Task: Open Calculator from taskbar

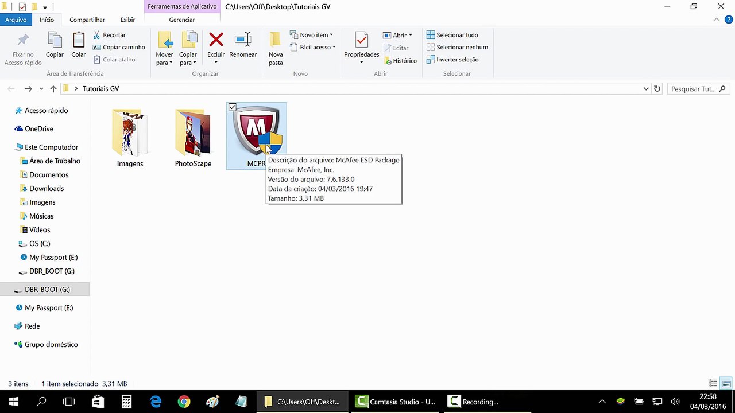Action: point(126,402)
